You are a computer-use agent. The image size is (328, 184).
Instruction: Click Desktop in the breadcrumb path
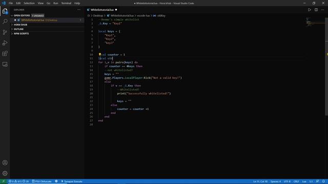pos(98,16)
